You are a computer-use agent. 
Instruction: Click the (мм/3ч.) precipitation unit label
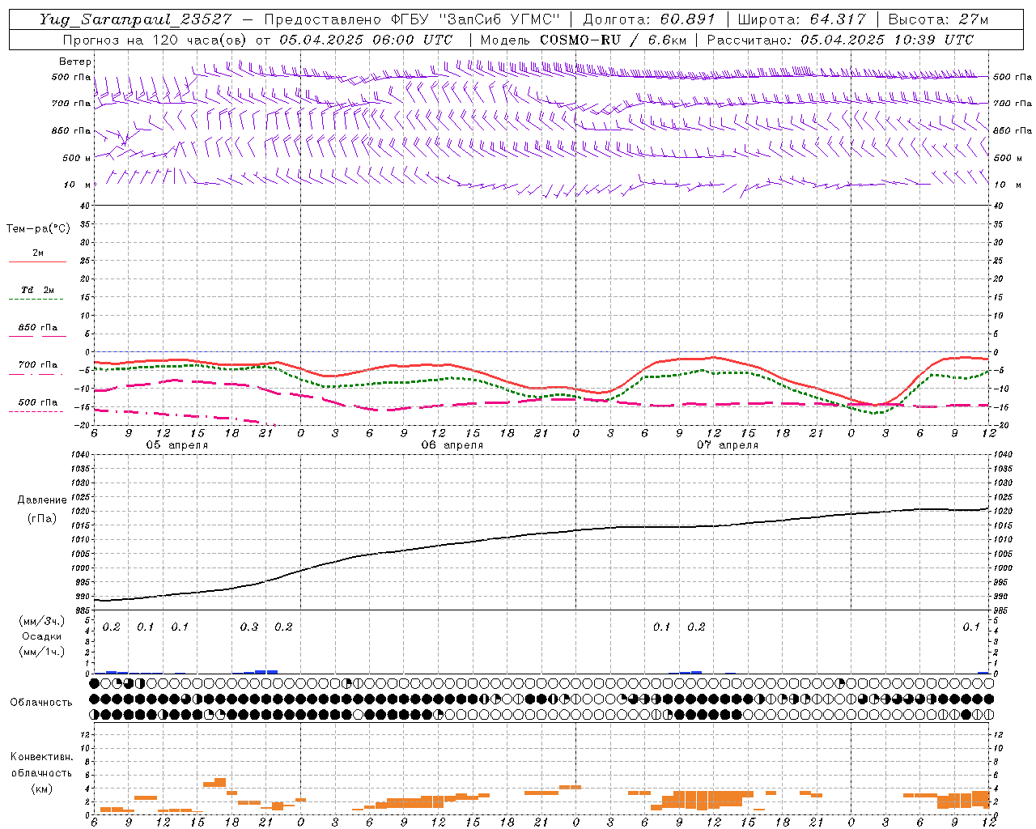pos(42,621)
